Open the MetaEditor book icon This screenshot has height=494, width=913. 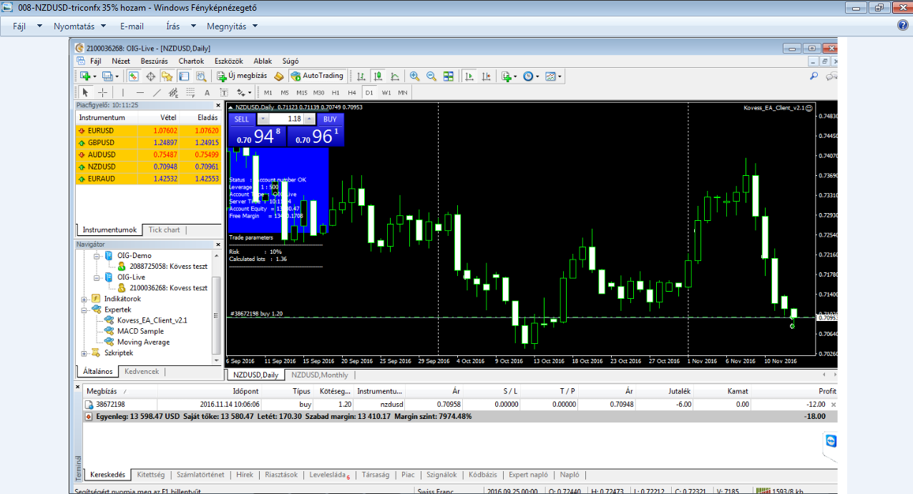pyautogui.click(x=279, y=76)
